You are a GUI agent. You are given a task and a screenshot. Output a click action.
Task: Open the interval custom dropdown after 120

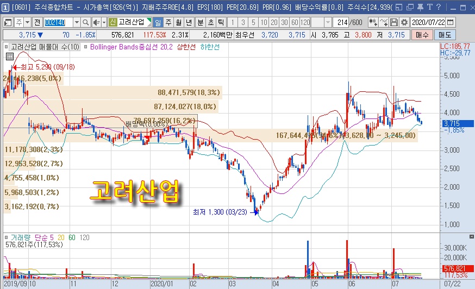328,22
